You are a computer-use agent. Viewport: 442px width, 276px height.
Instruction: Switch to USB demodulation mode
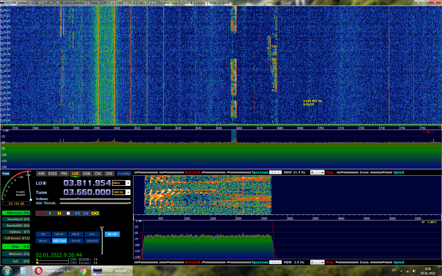(x=87, y=173)
